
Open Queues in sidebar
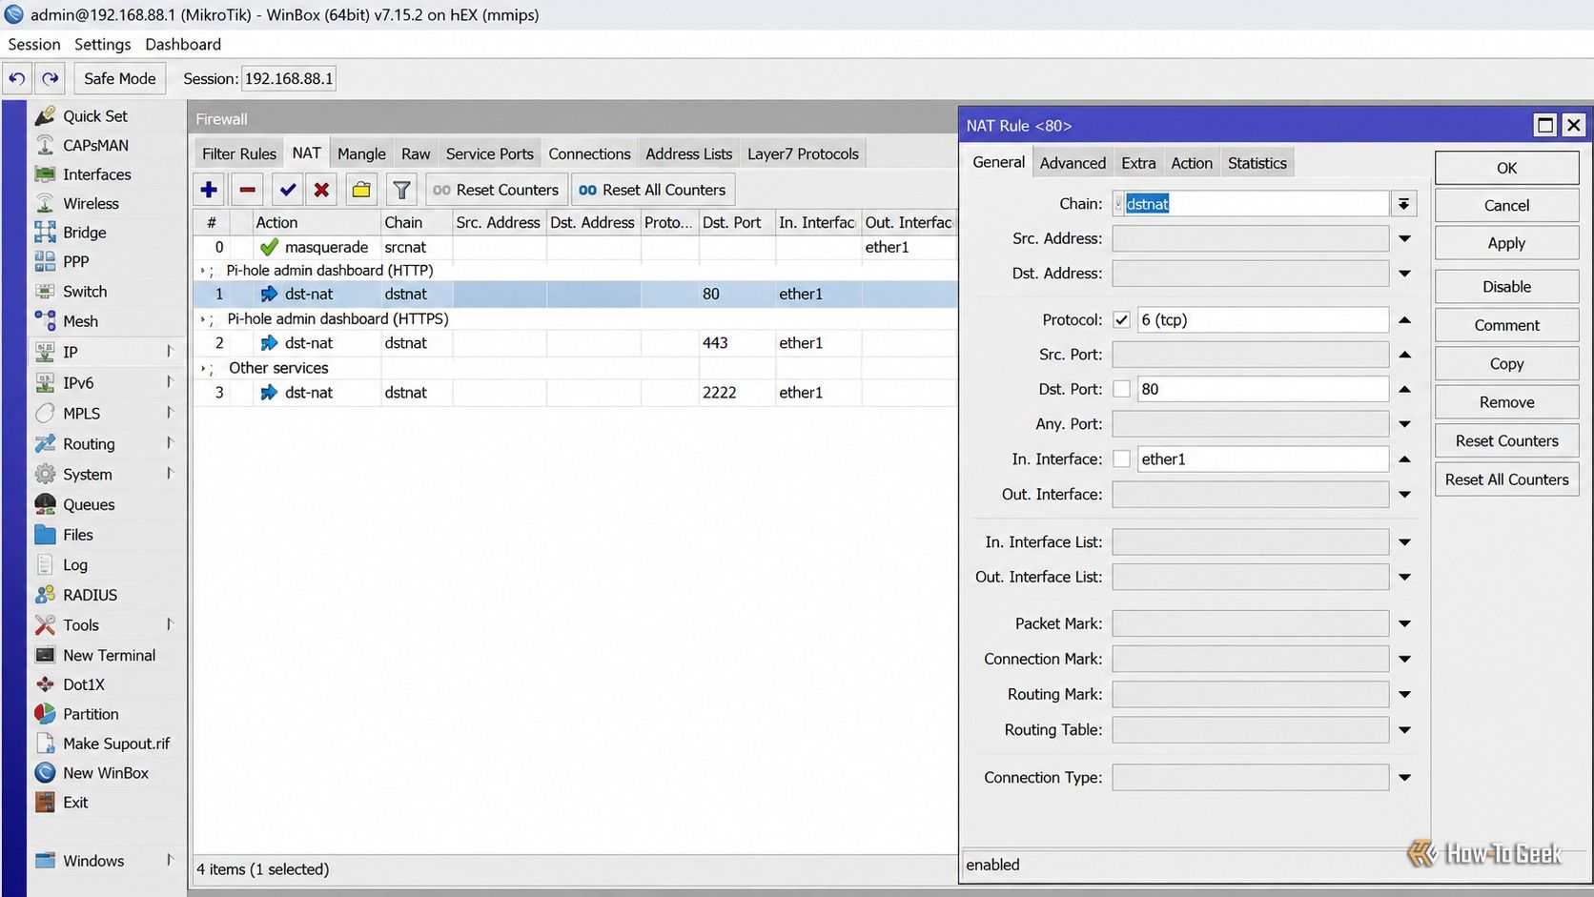pos(89,504)
